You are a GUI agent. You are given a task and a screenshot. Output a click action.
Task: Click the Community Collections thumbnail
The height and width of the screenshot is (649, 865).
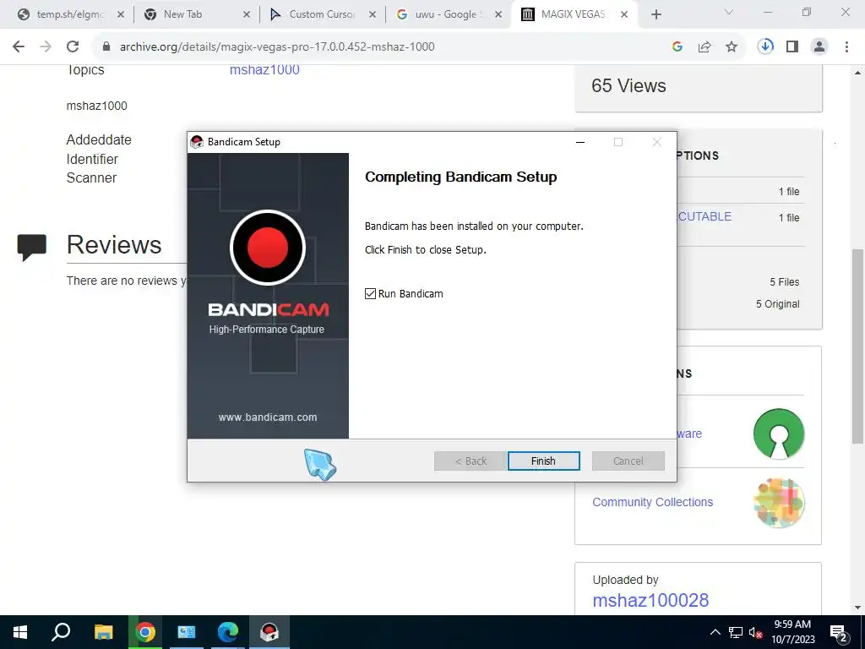(779, 503)
